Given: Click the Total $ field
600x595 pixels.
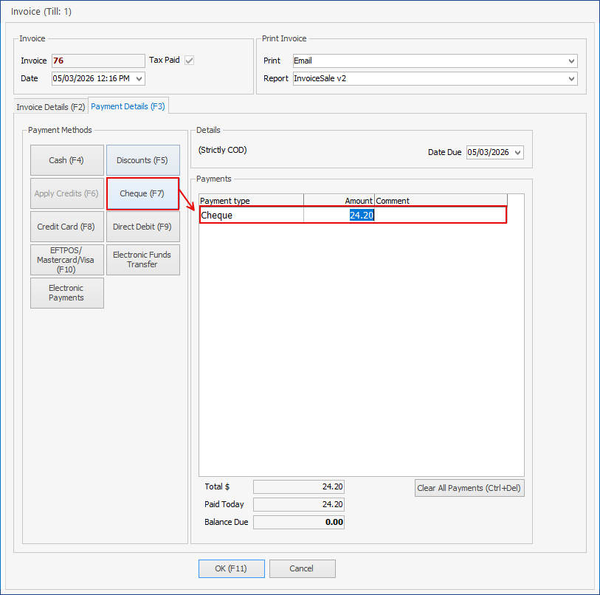Looking at the screenshot, I should 299,487.
